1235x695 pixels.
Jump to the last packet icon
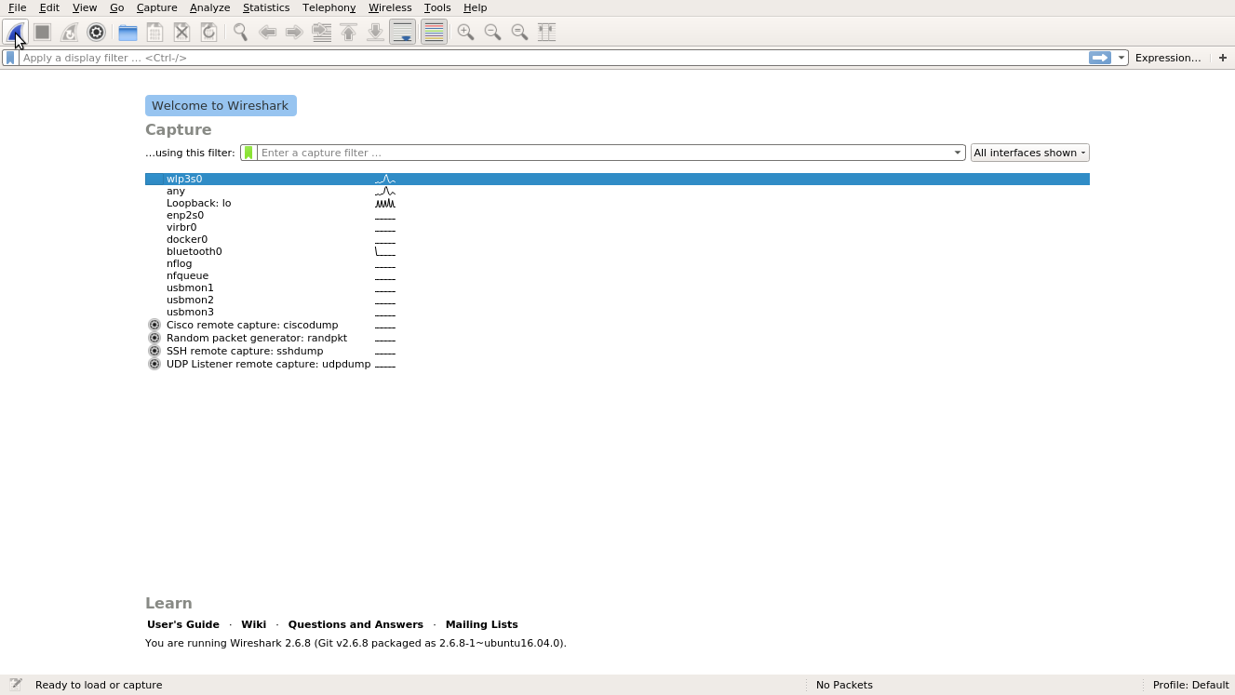point(375,32)
